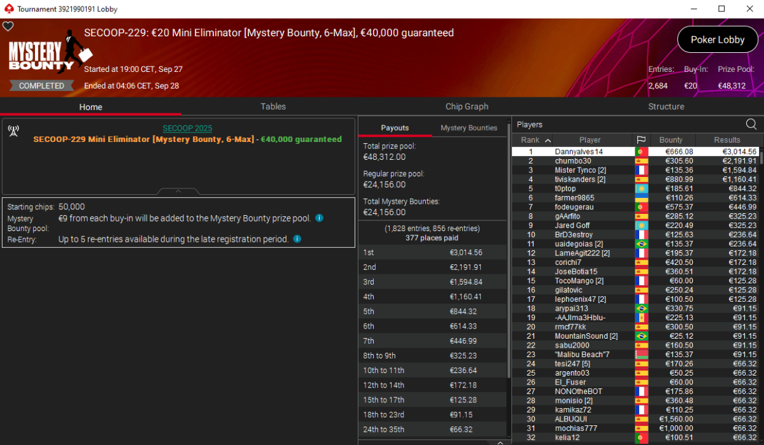Image resolution: width=764 pixels, height=445 pixels.
Task: Click the Poker Lobby button
Action: pos(718,39)
